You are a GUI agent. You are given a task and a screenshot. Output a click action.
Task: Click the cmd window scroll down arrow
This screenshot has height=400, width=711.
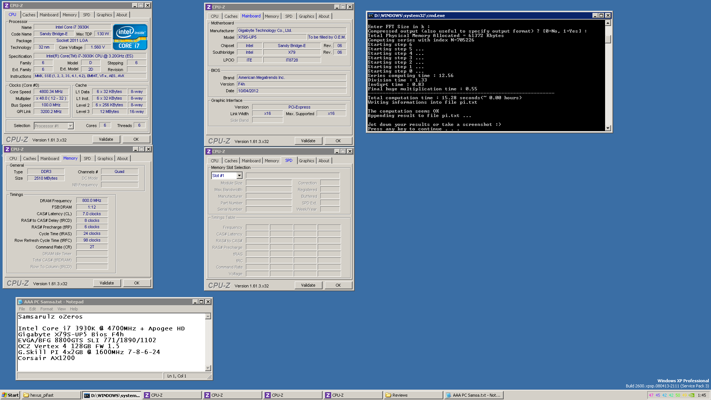click(608, 128)
